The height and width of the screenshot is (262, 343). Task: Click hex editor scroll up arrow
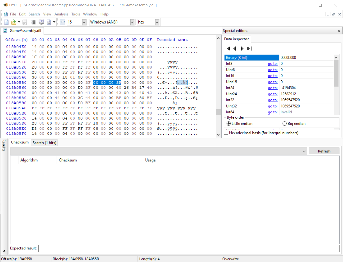pos(218,38)
